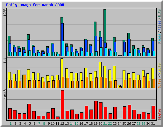This screenshot has height=127, width=163.
Task: Select day label 16 on the axis
Action: (x=81, y=124)
